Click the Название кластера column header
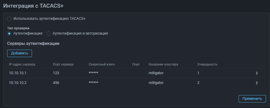Viewport: 270px width, 108px height. point(163,64)
